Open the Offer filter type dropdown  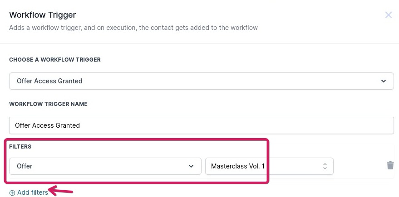105,166
